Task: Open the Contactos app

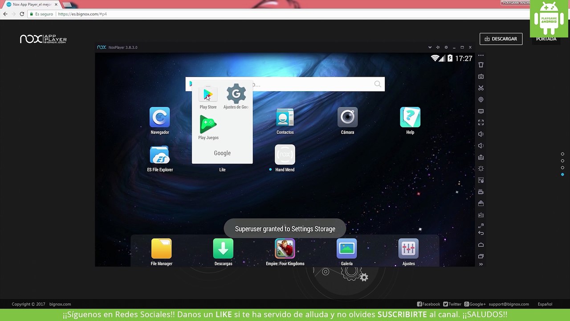Action: point(285,121)
